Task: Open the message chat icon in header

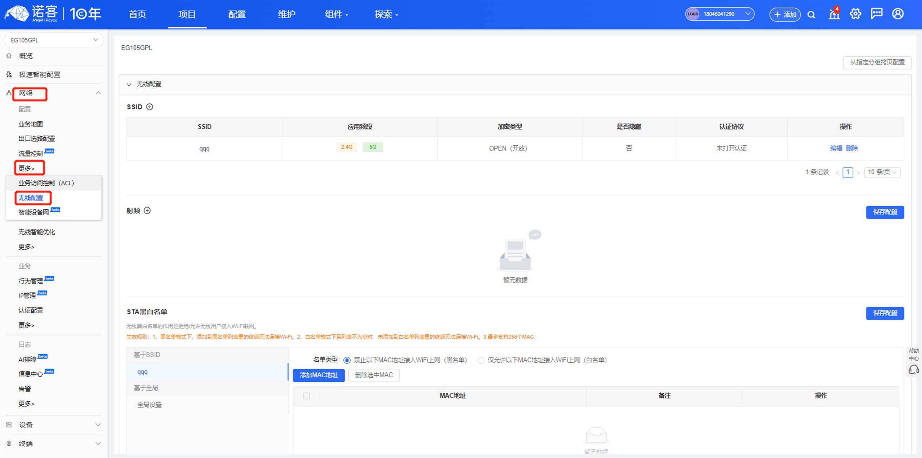Action: tap(876, 14)
